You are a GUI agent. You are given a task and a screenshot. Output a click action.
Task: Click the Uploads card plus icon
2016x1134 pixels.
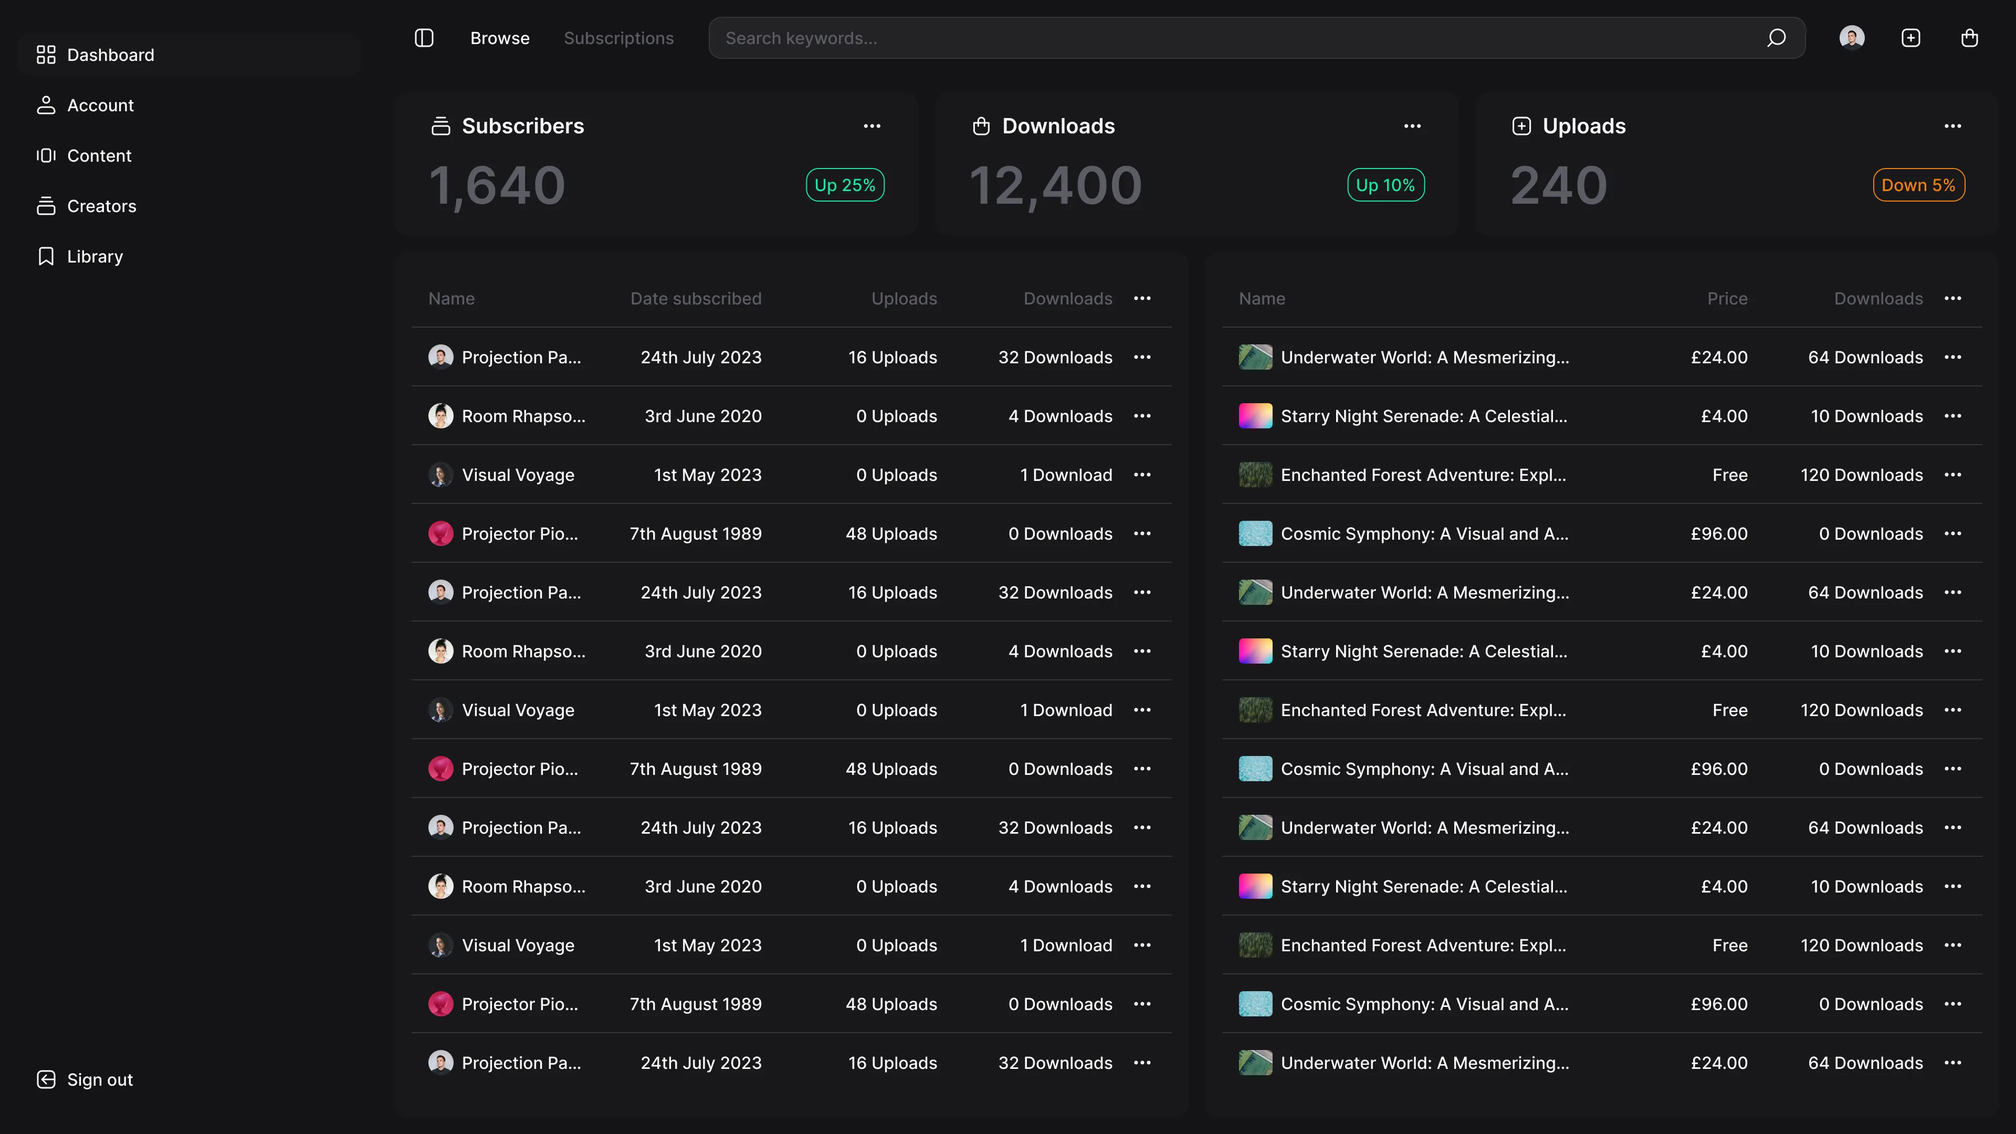pyautogui.click(x=1521, y=125)
